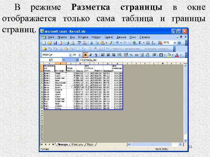The width and height of the screenshot is (210, 157).
Task: Open the Правка menu
Action: click(62, 37)
